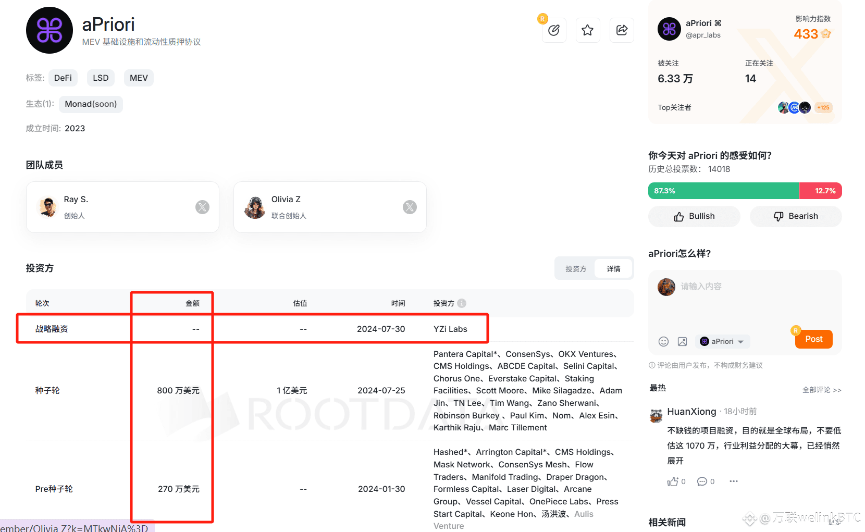Attach an image to your comment
Viewport: 865px width, 532px height.
[682, 341]
